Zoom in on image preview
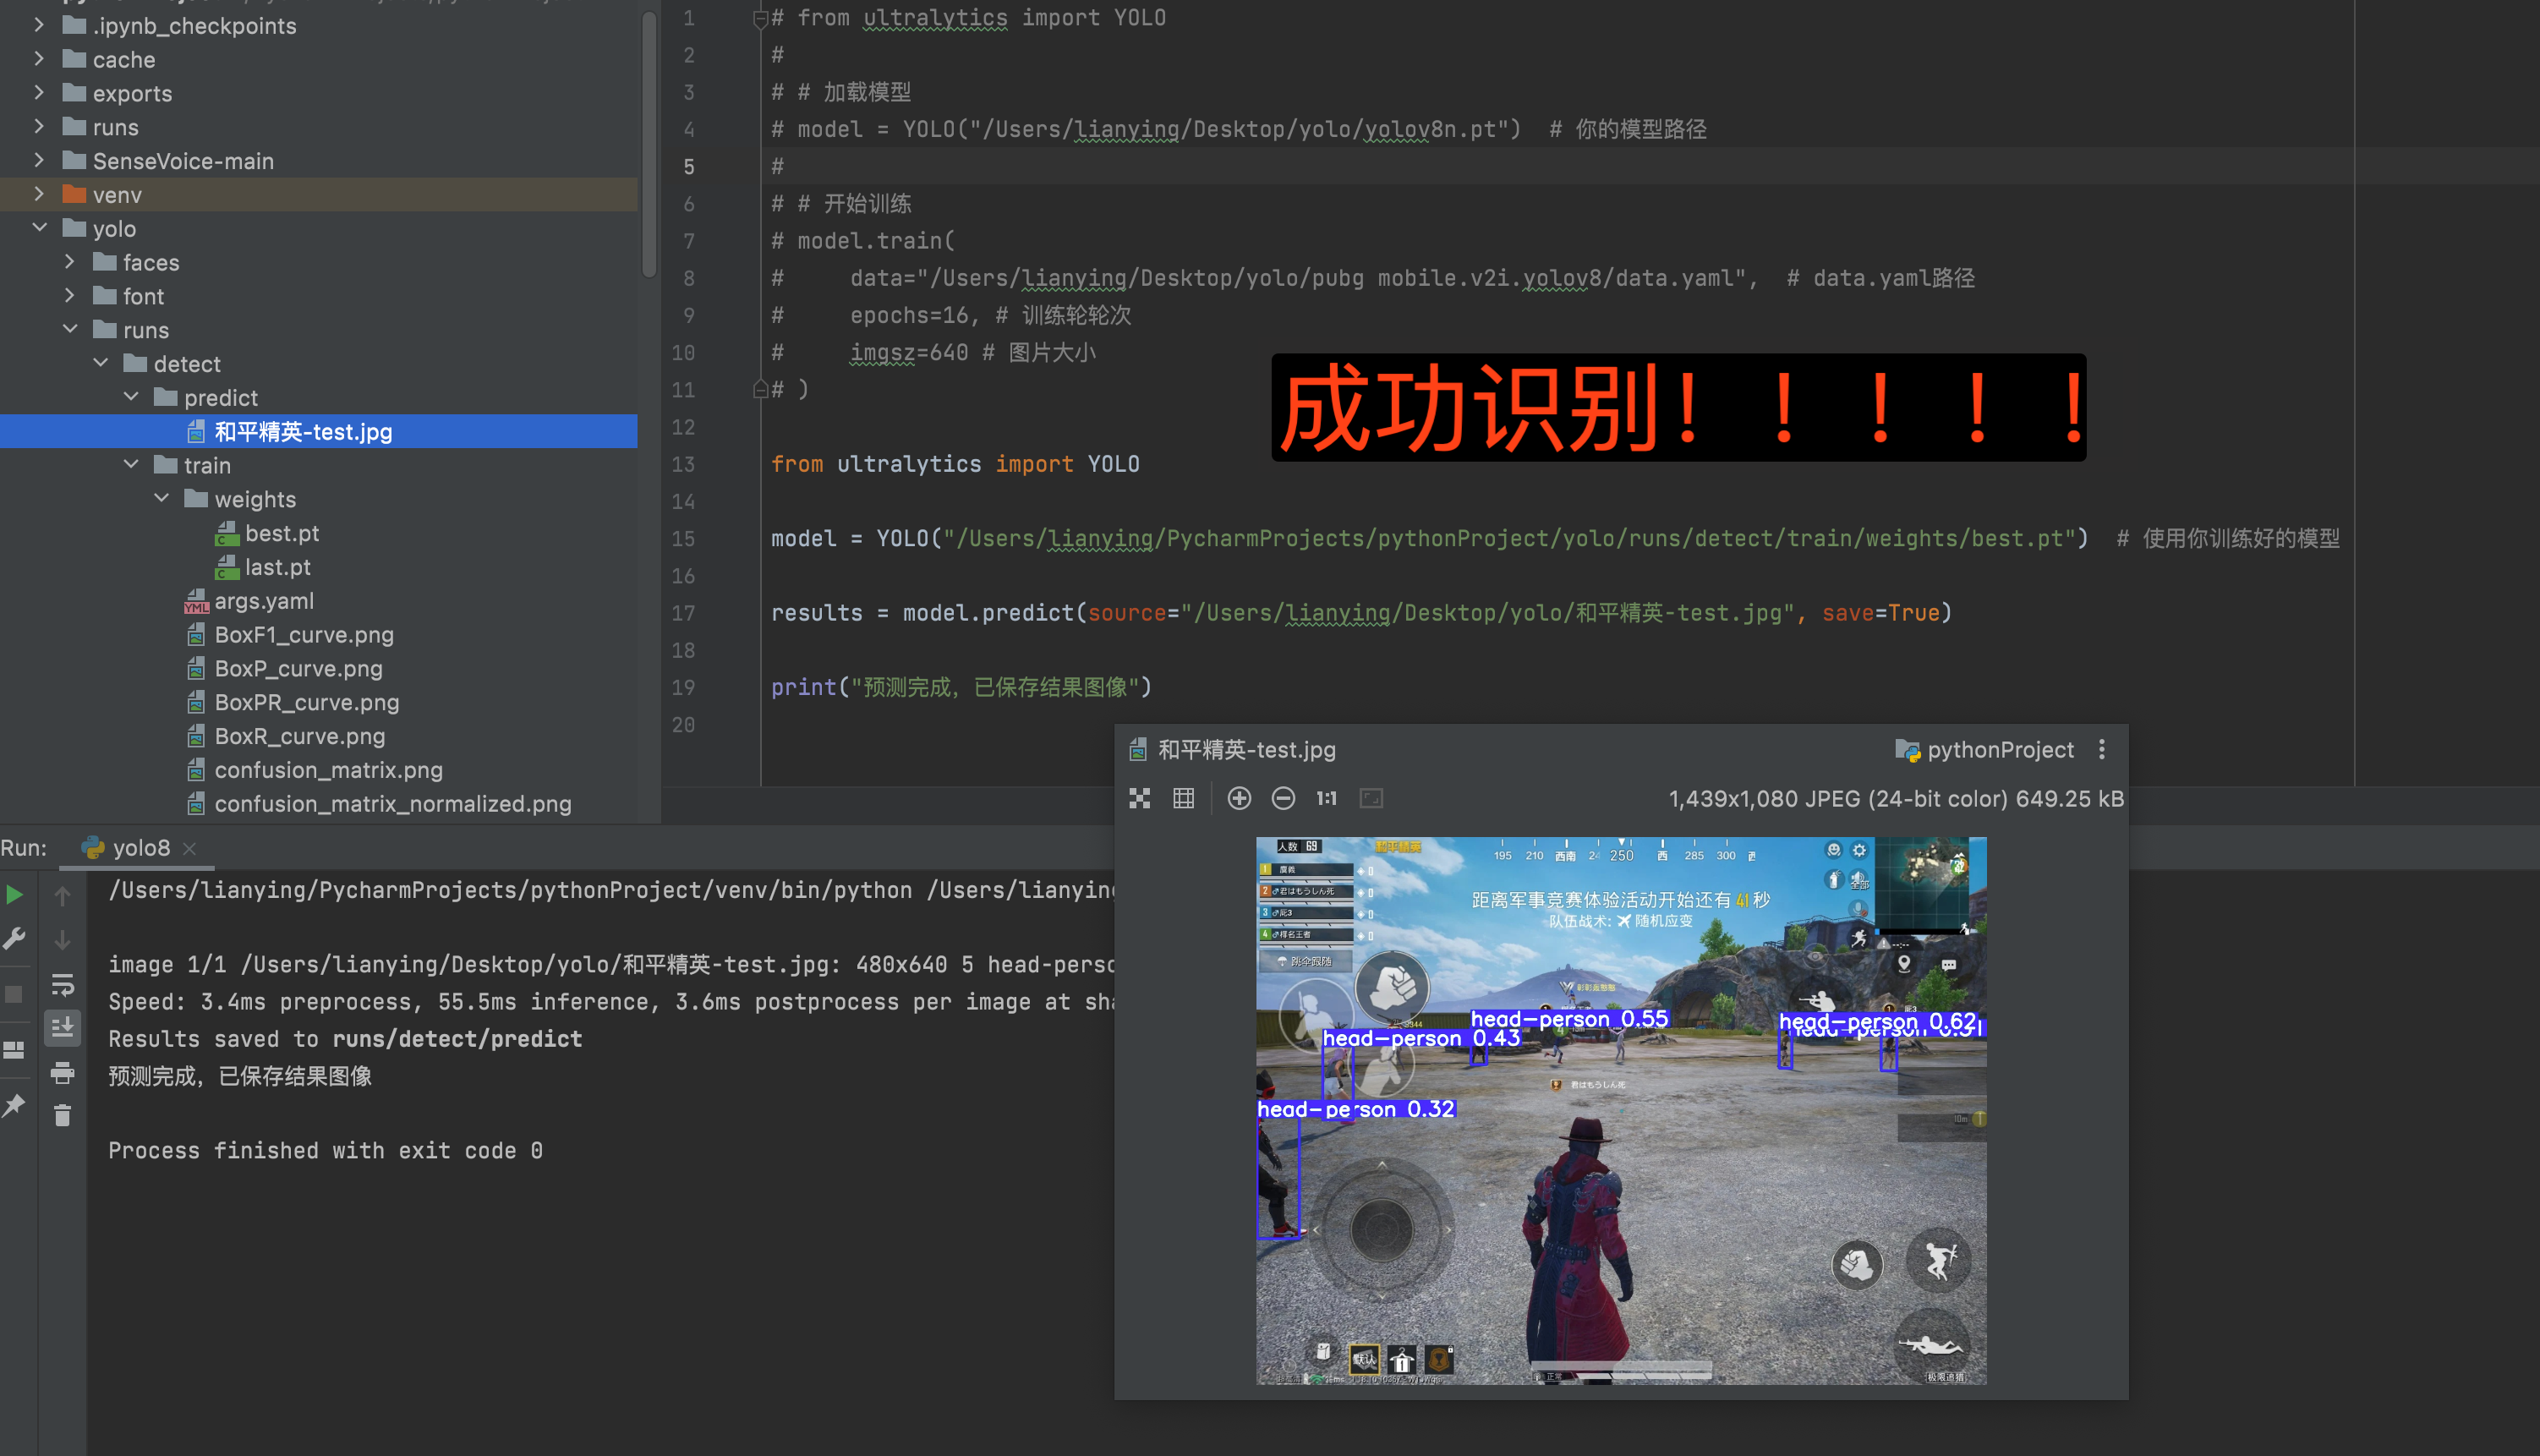The width and height of the screenshot is (2540, 1456). point(1239,798)
